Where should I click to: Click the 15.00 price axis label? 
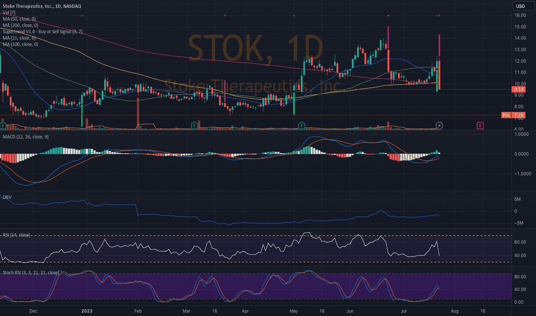[x=520, y=26]
